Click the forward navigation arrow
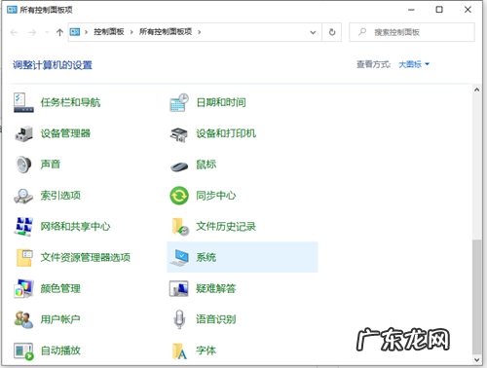Viewport: 487px width, 368px height. [32, 32]
